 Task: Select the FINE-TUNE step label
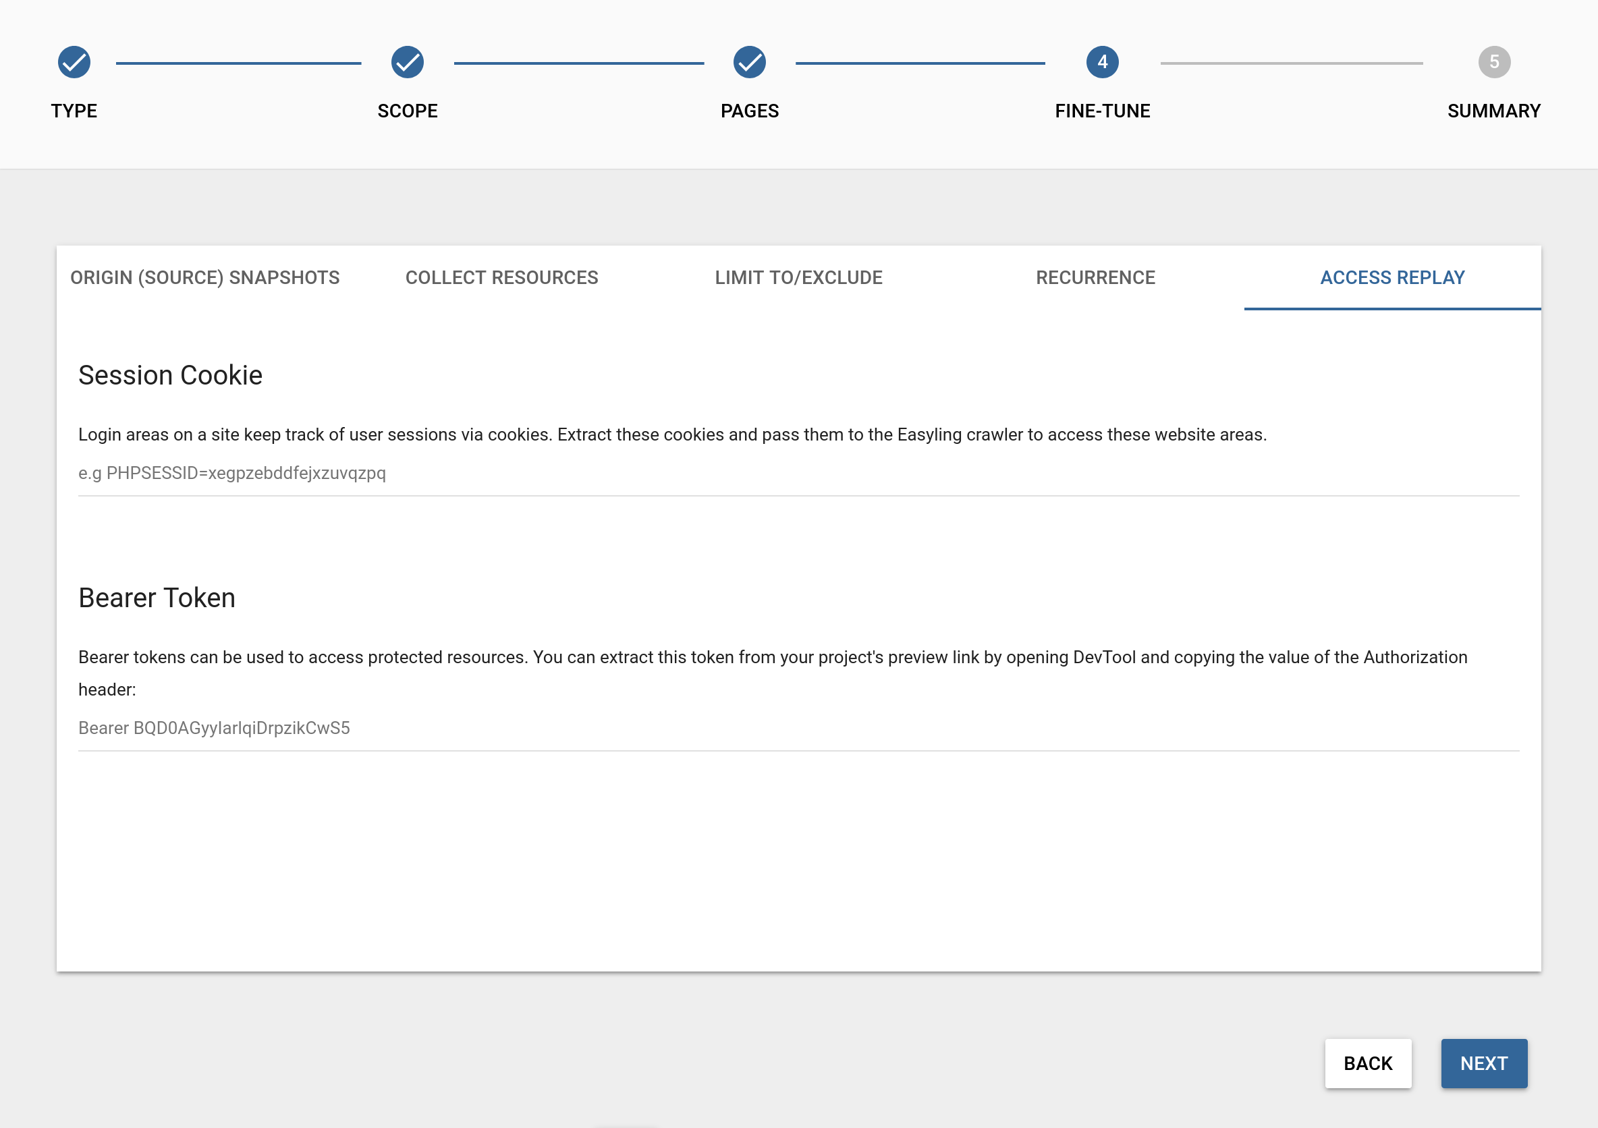[1102, 111]
